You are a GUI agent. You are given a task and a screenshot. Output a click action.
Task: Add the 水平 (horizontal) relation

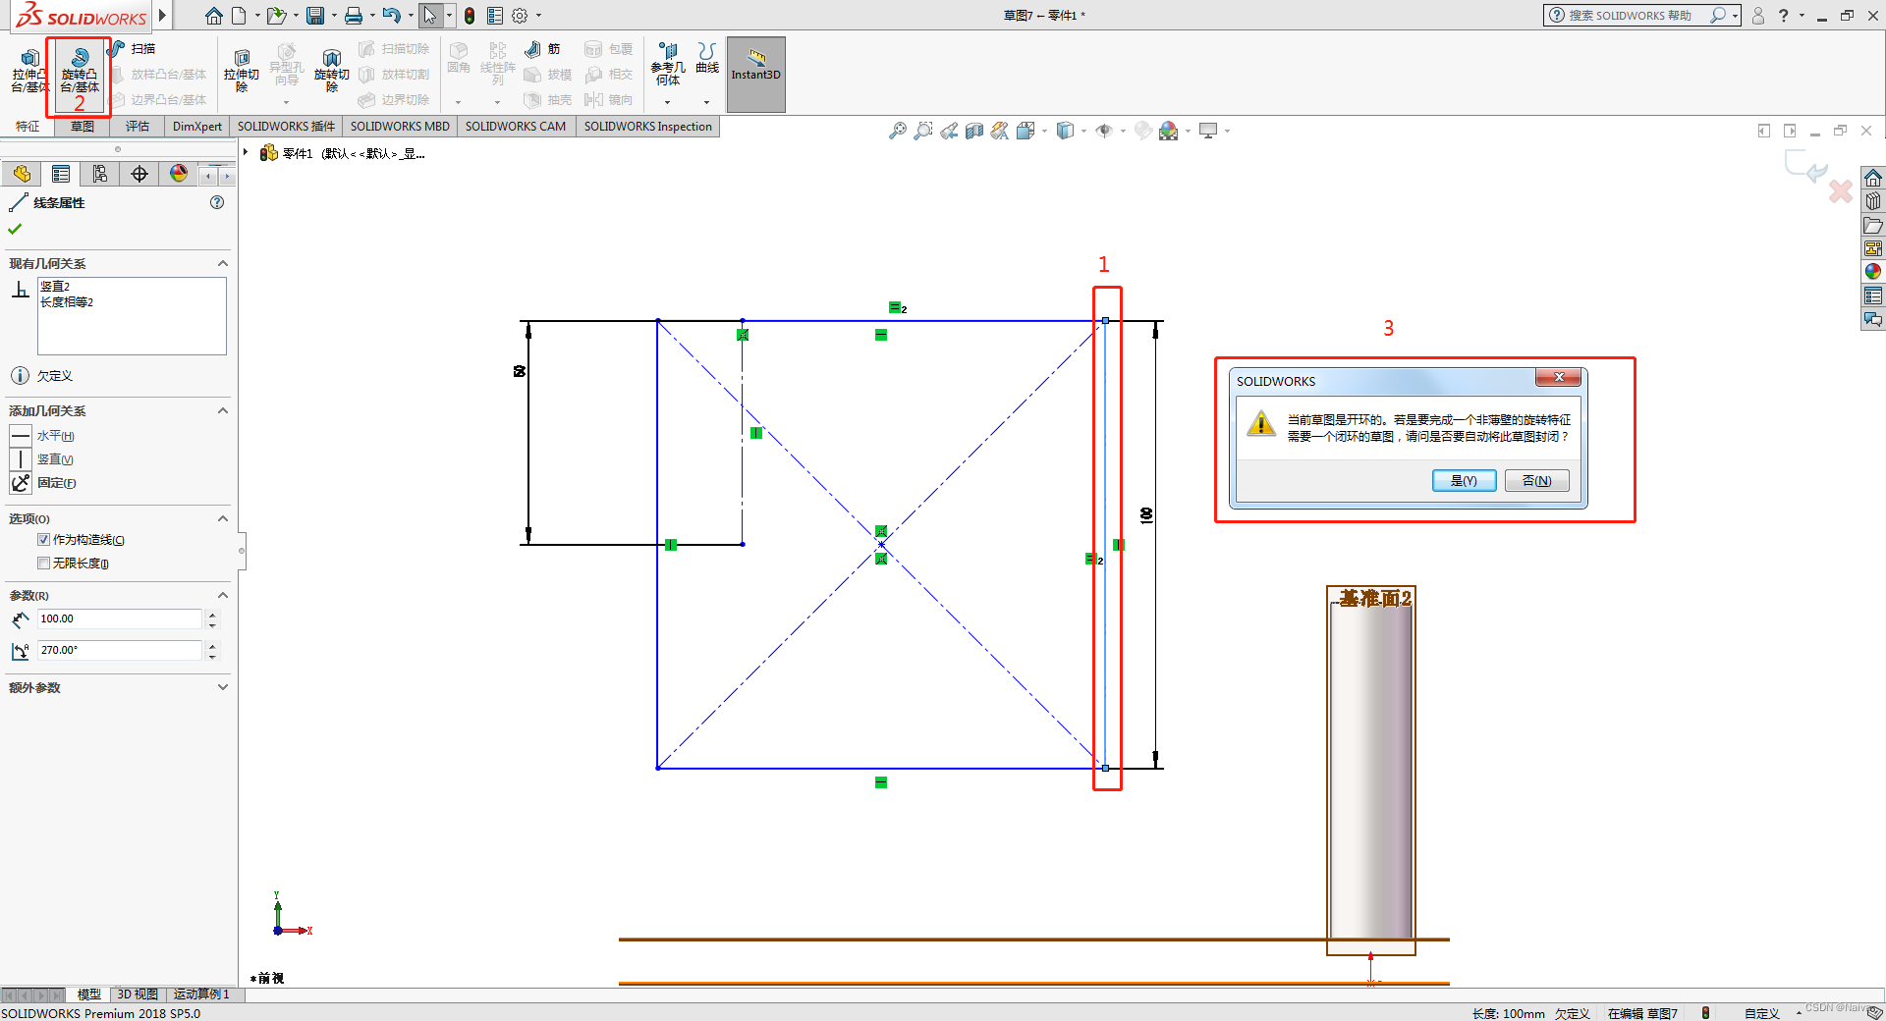41,436
